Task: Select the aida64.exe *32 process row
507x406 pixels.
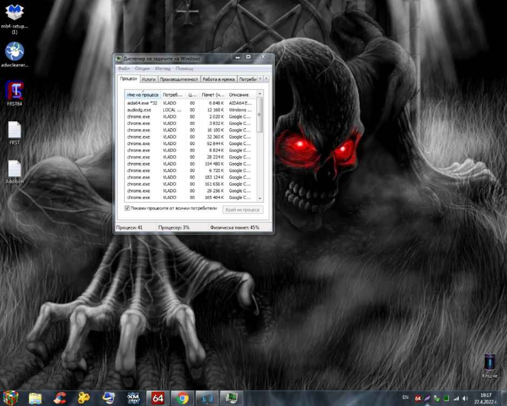Action: click(191, 103)
